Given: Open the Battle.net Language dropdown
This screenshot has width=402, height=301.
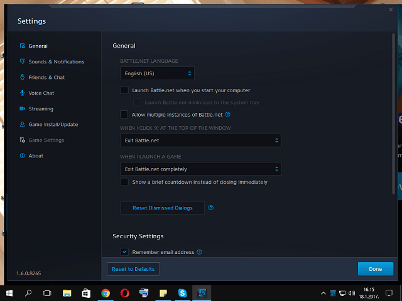Looking at the screenshot, I should coord(157,73).
